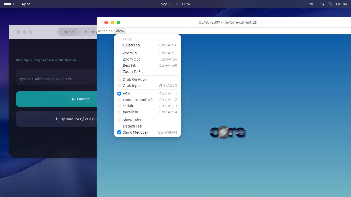Enable the Show Tabs checkbox
Viewport: 351px width, 197px height.
tap(119, 120)
